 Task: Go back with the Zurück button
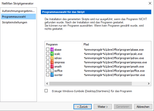[82, 107]
